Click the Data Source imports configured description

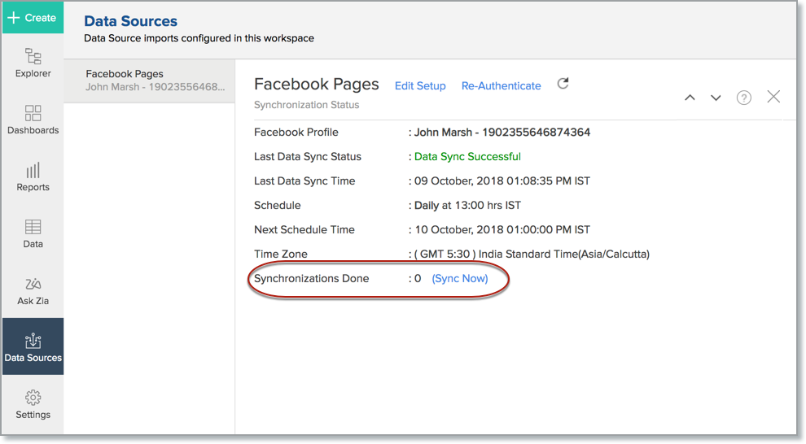pos(199,38)
